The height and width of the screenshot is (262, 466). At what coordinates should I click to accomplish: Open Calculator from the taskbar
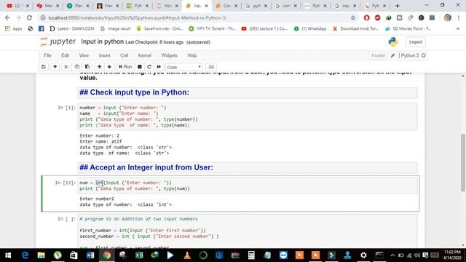click(x=251, y=255)
